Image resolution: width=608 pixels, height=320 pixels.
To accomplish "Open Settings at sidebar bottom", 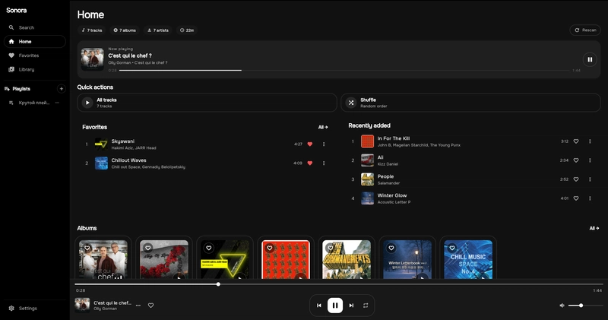I will click(x=34, y=309).
